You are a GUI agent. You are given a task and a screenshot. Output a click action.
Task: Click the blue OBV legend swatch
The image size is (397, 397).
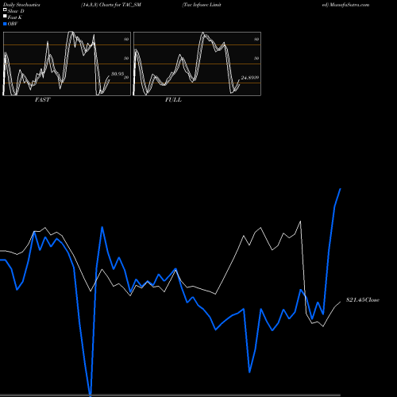coord(5,24)
